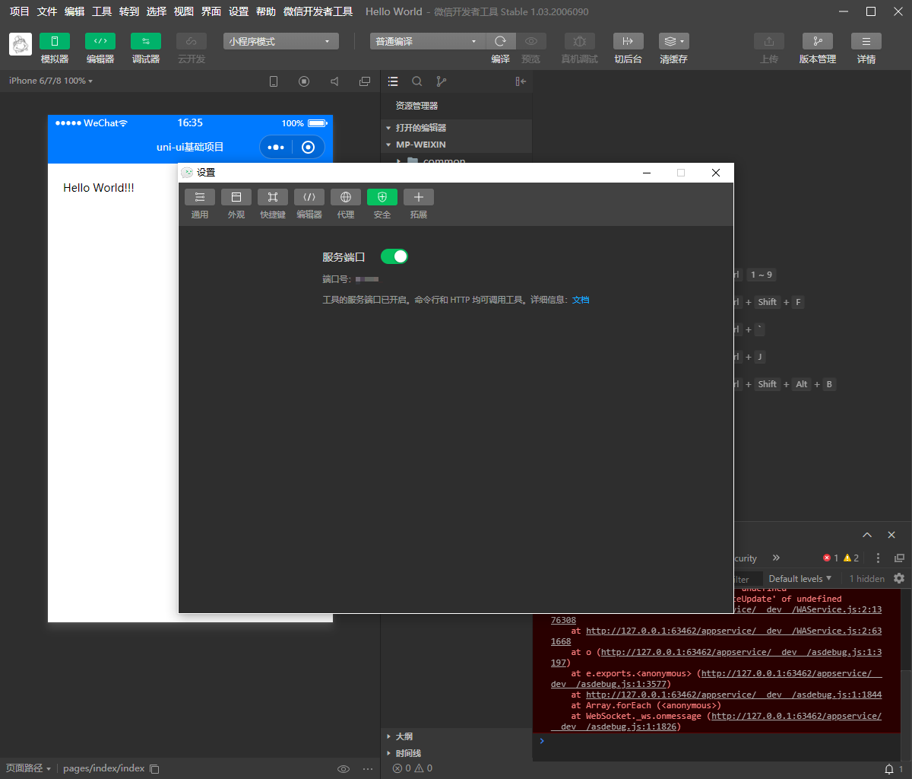Image resolution: width=912 pixels, height=779 pixels.
Task: Select the 拓展 extensions tab in settings
Action: click(419, 205)
